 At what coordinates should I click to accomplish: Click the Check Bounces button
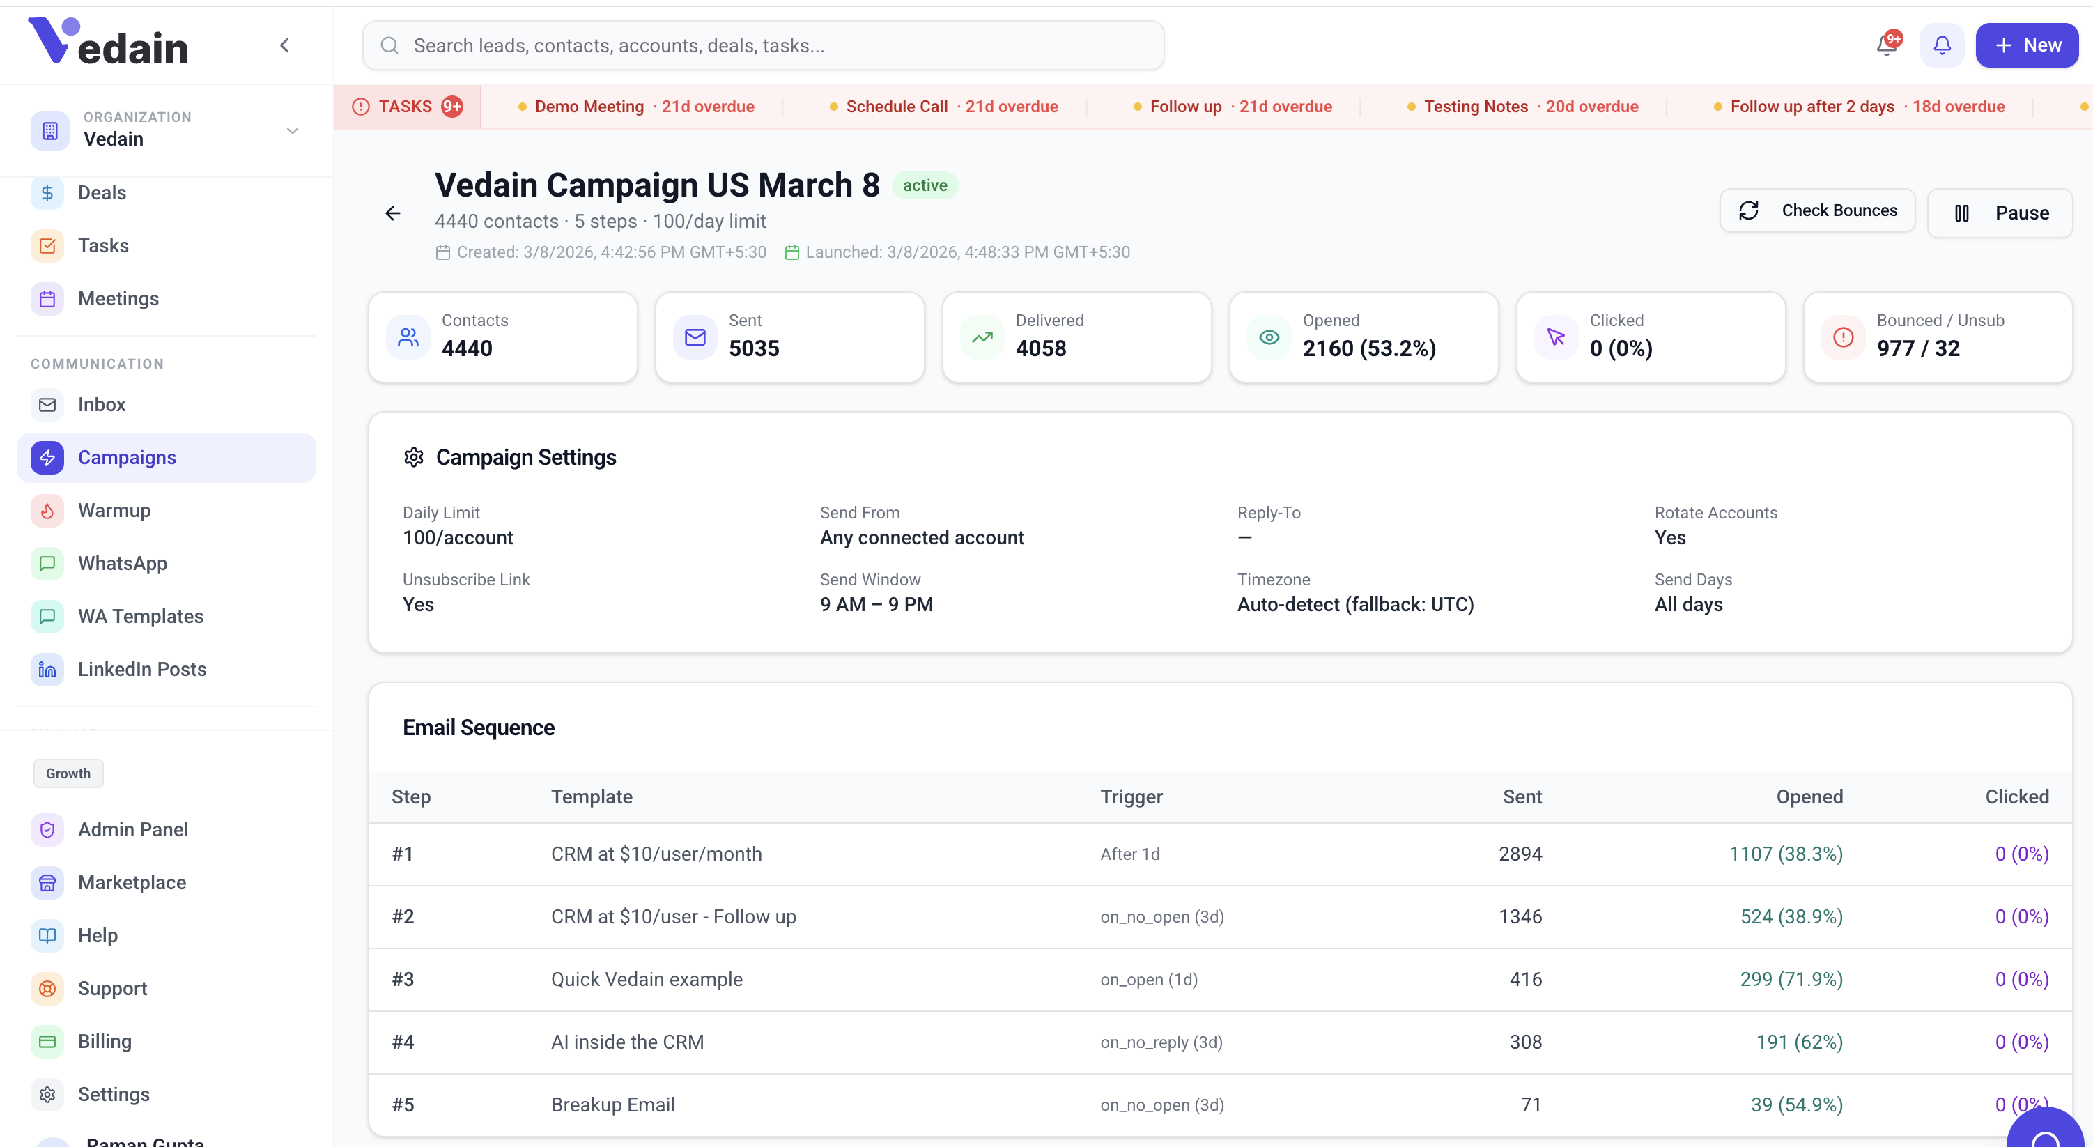tap(1817, 210)
